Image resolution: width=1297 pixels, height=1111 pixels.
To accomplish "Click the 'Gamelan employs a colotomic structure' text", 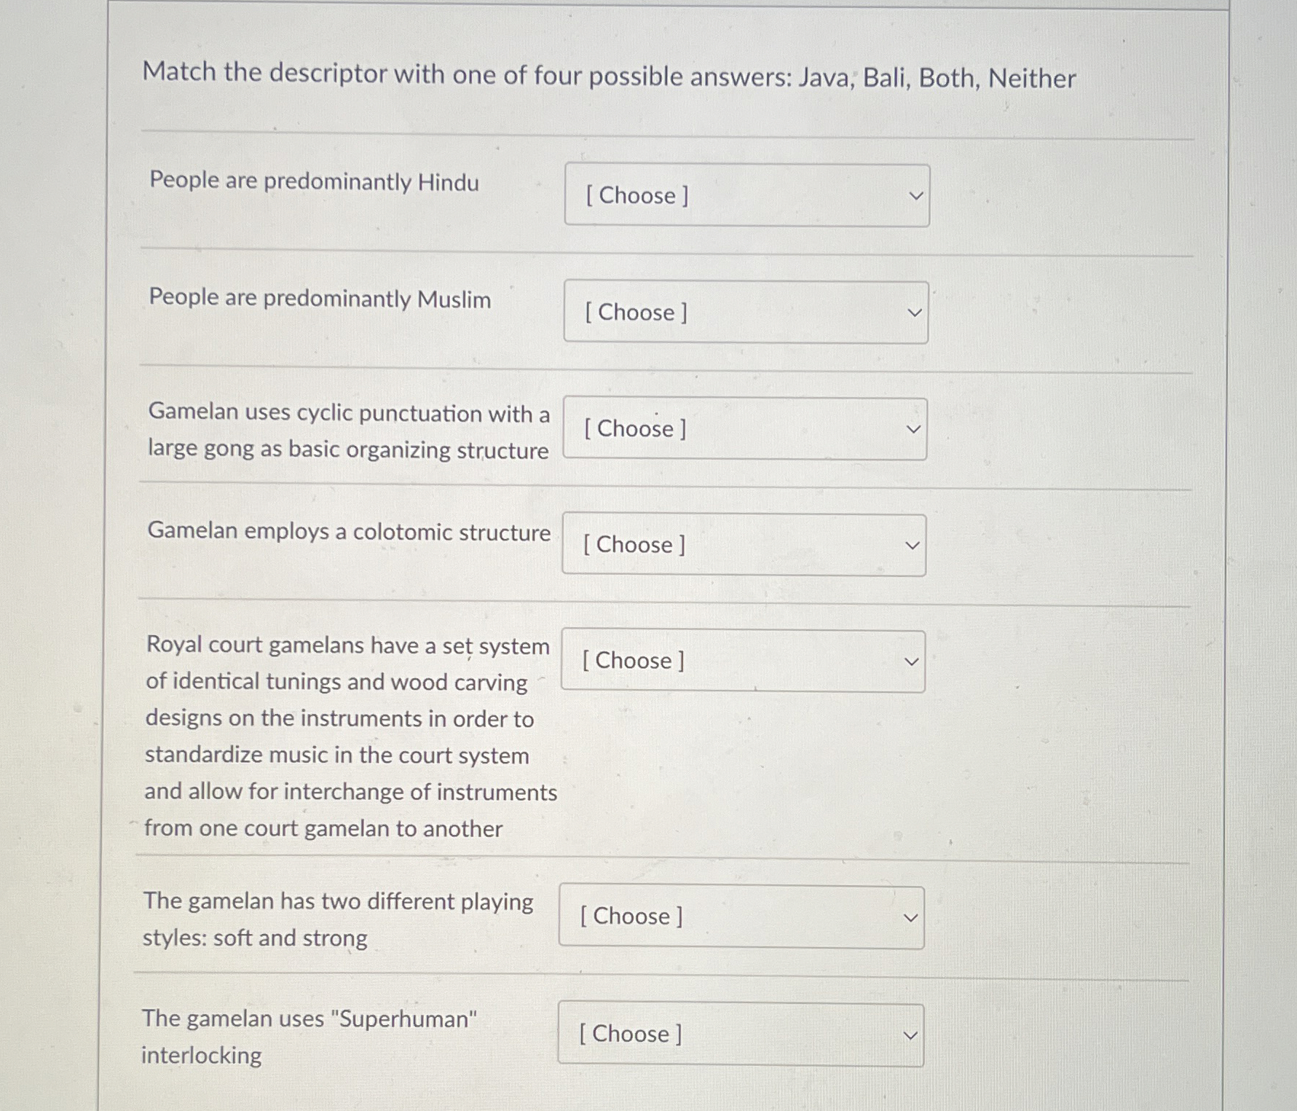I will pyautogui.click(x=348, y=533).
